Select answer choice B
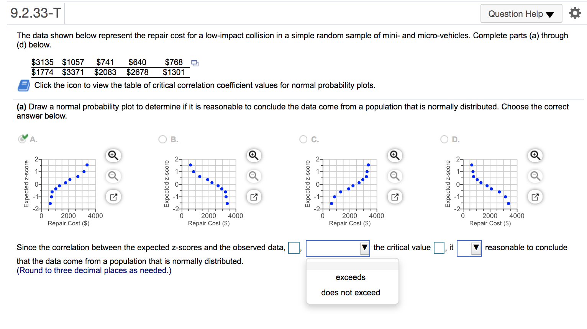The width and height of the screenshot is (587, 329). point(162,139)
